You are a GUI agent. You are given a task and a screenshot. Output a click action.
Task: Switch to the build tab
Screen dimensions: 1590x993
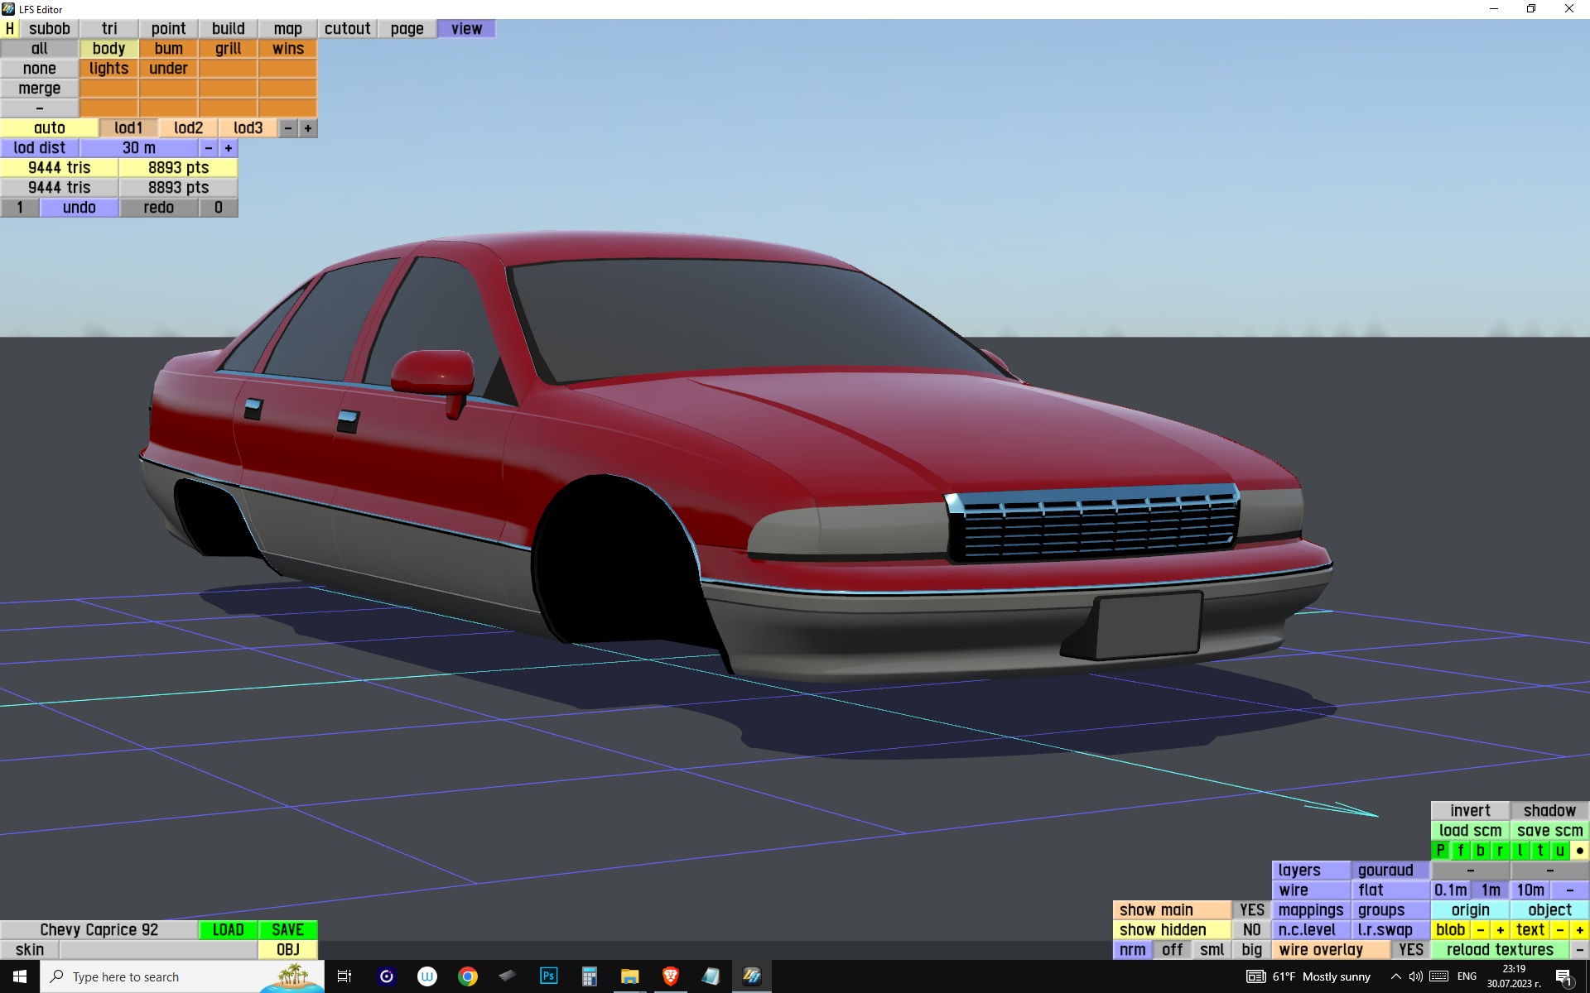228,29
